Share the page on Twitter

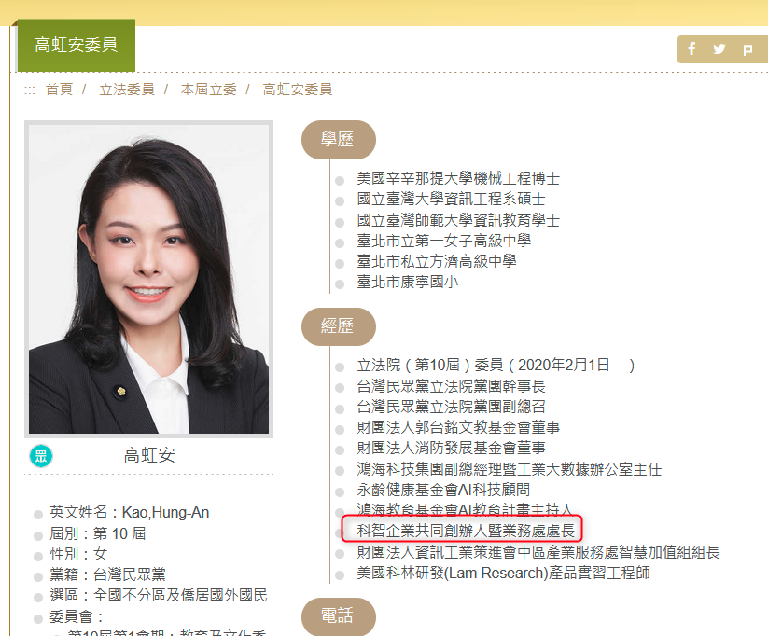click(719, 49)
